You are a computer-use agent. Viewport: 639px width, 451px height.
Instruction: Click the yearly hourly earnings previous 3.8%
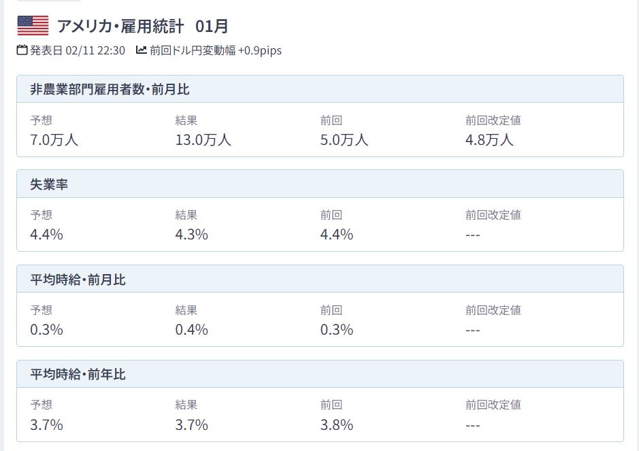[x=337, y=426]
